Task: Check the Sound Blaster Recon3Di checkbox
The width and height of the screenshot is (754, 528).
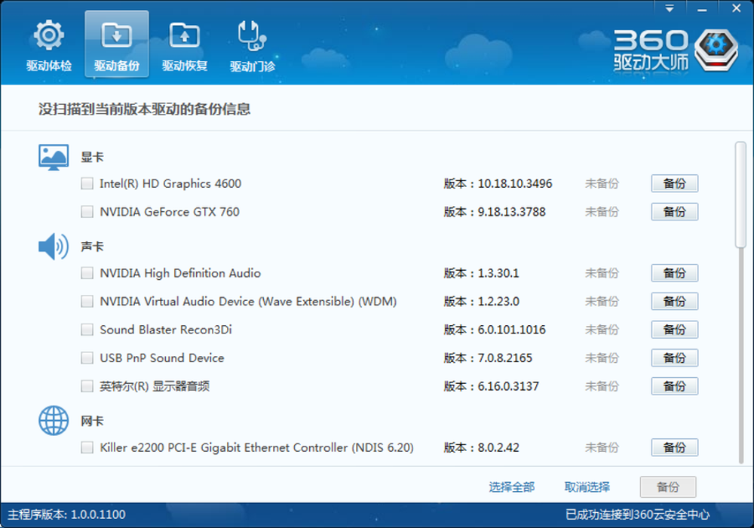Action: point(87,330)
